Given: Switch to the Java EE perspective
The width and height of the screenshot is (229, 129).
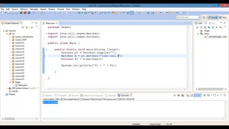Looking at the screenshot, I should point(213,18).
